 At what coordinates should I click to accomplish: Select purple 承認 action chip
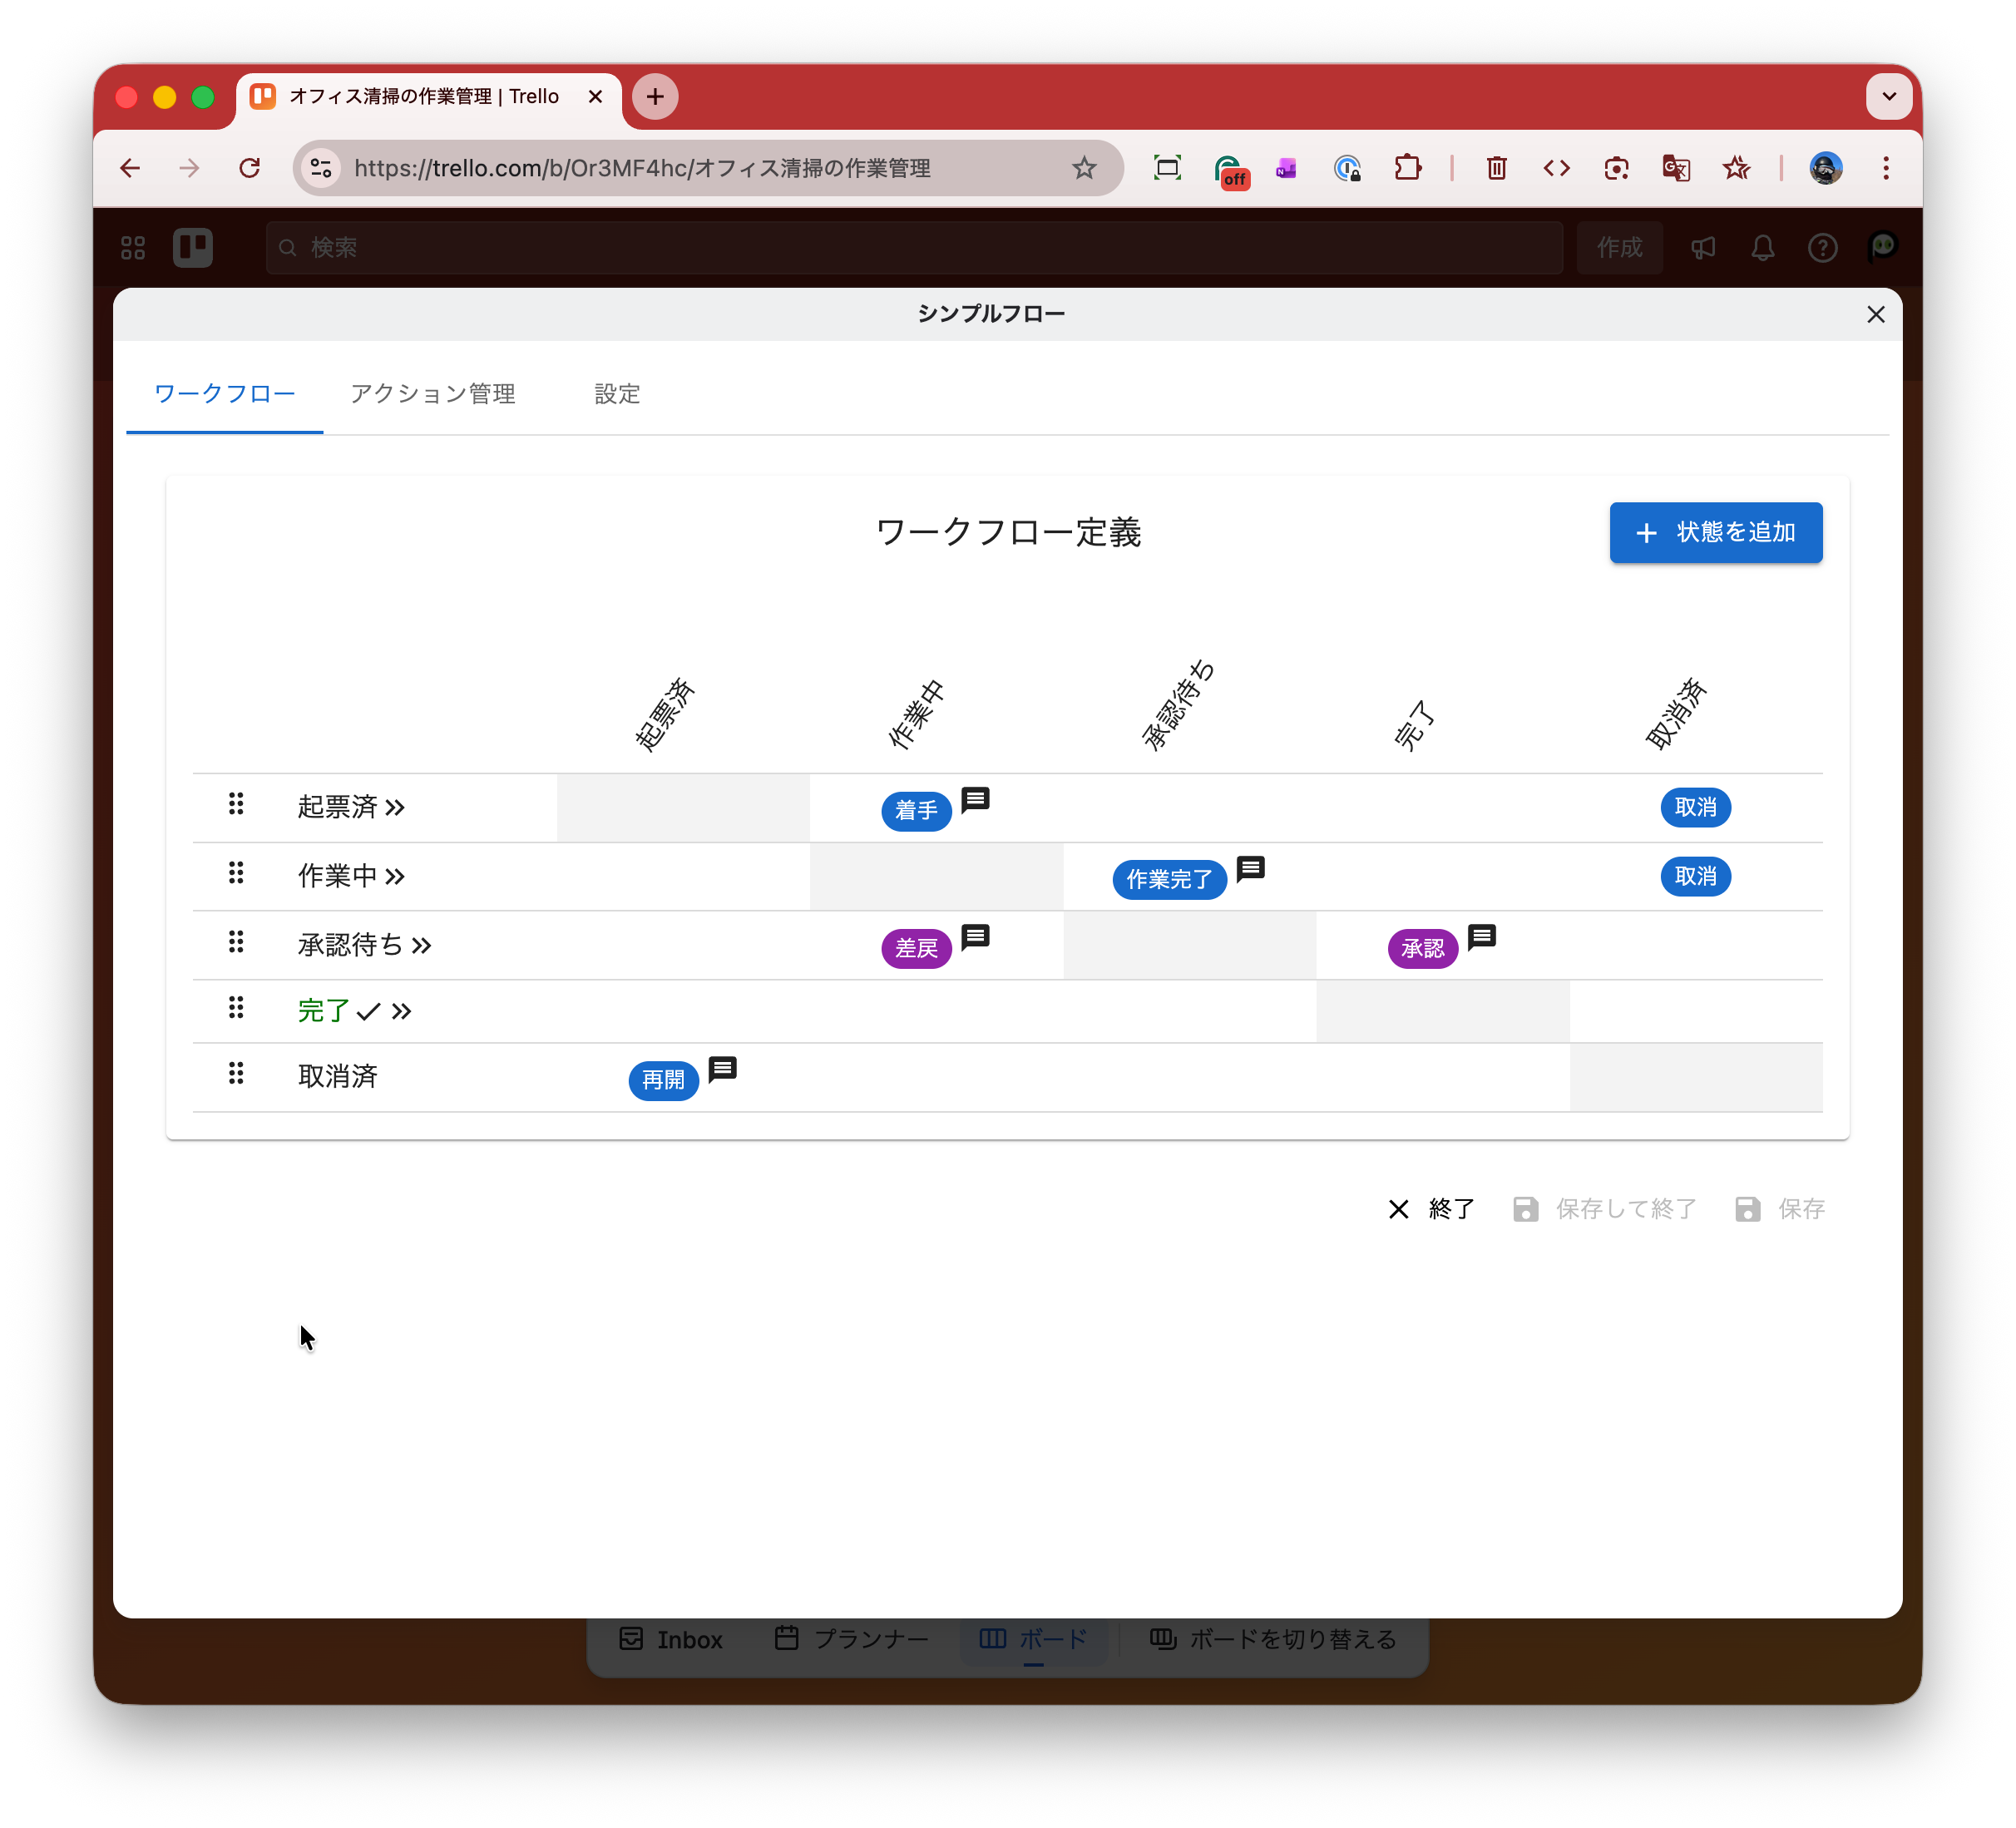tap(1422, 948)
